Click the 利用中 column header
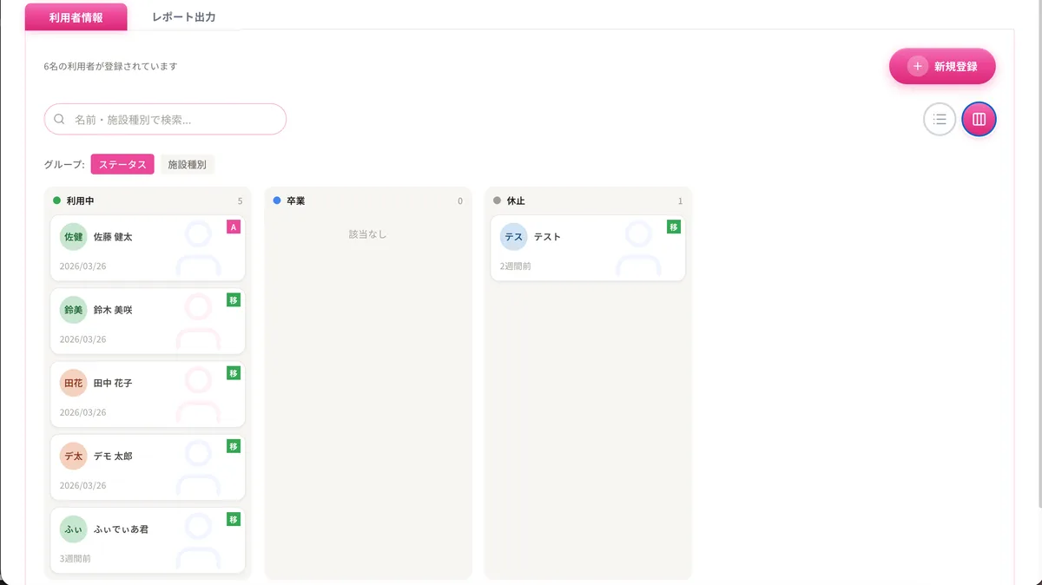 click(x=148, y=200)
